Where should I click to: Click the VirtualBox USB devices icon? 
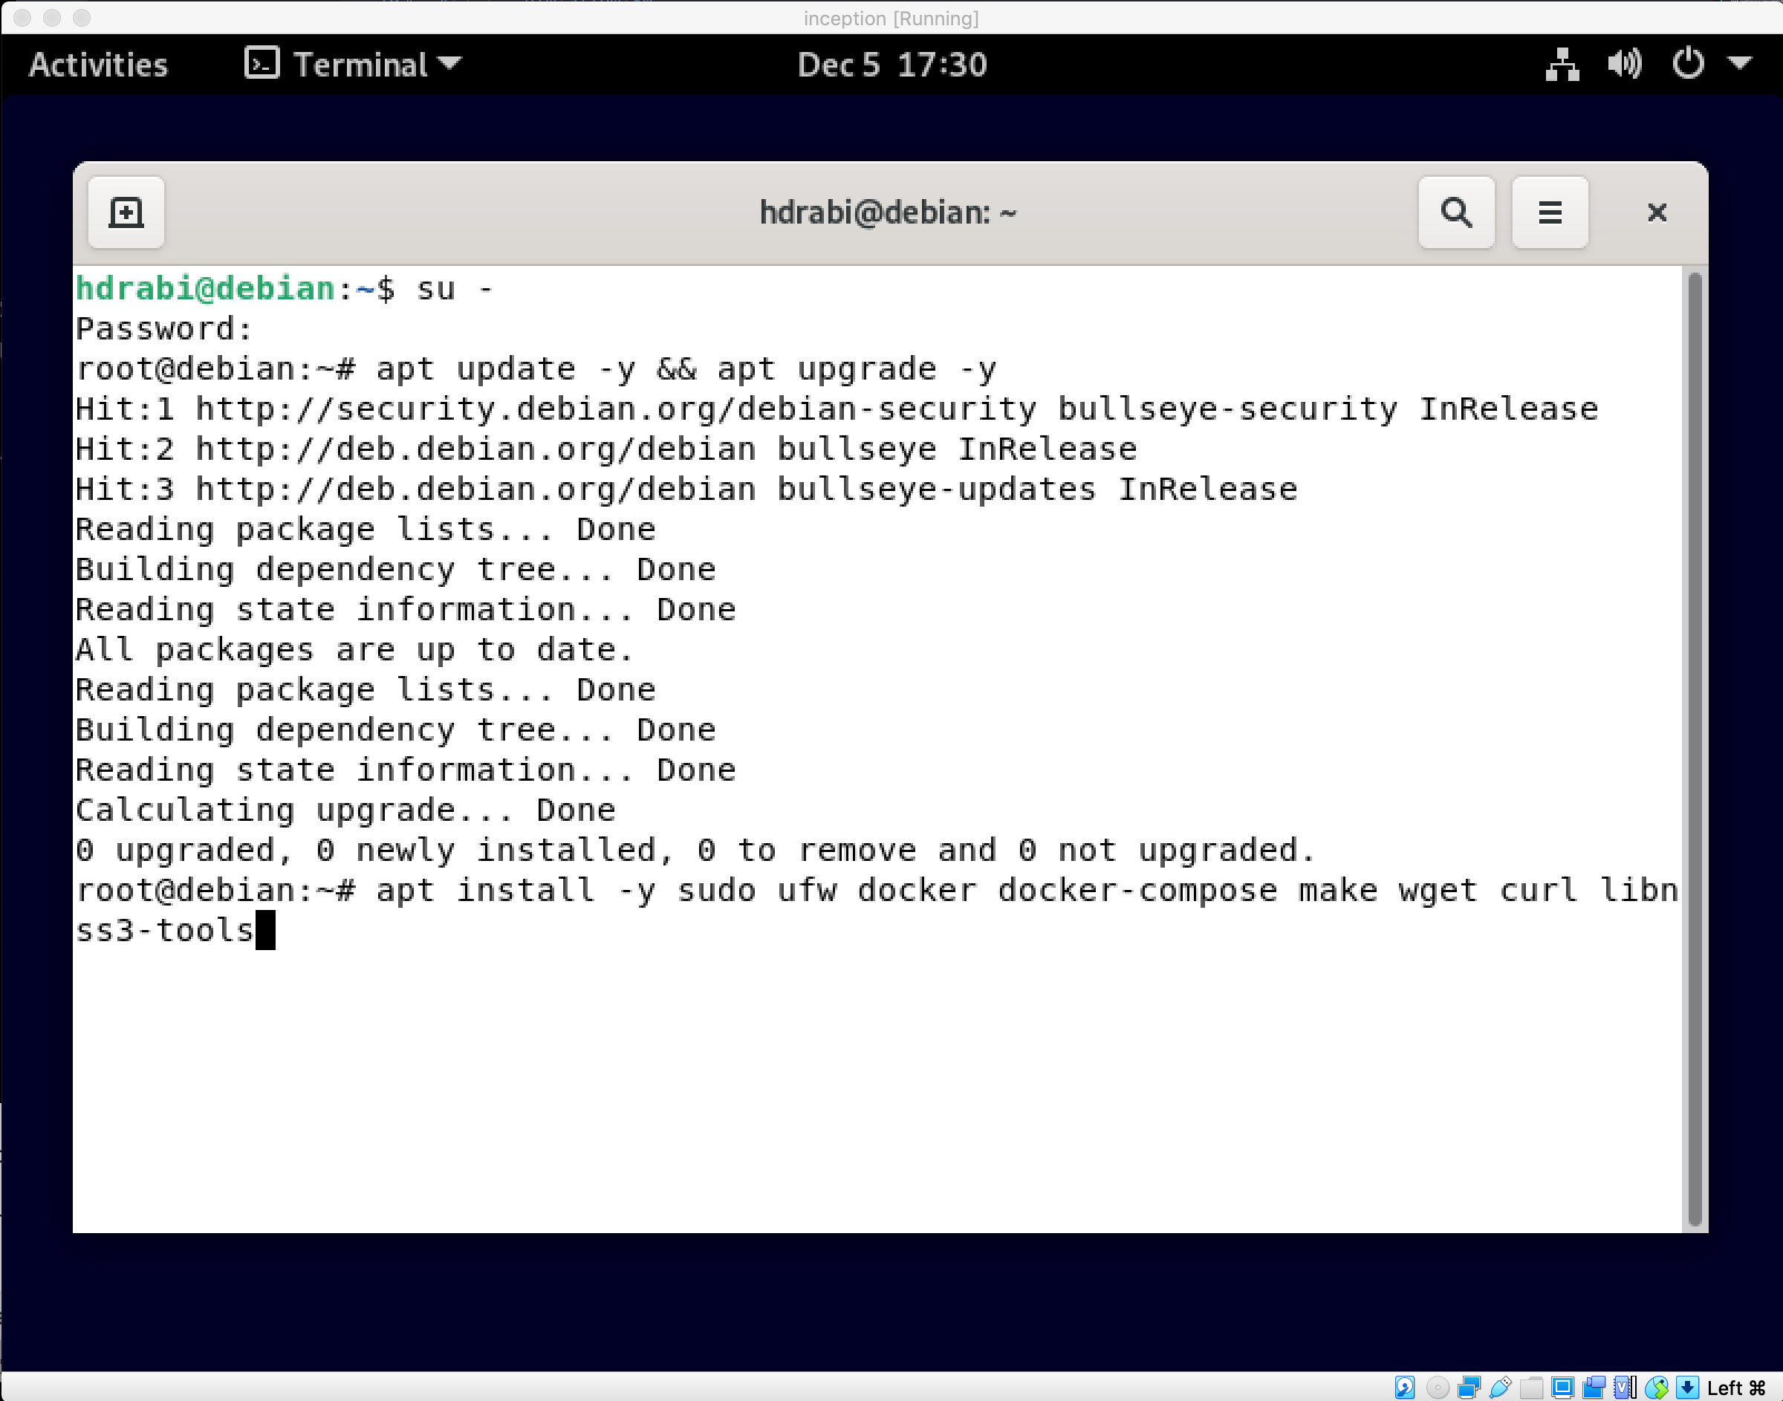[x=1500, y=1387]
